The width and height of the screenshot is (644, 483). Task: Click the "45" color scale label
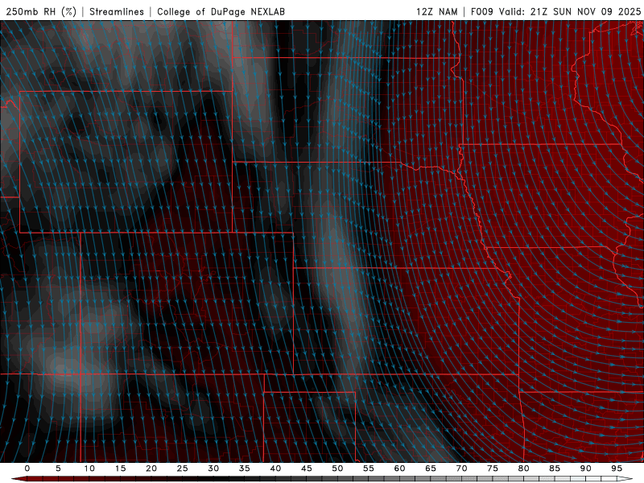click(x=307, y=469)
